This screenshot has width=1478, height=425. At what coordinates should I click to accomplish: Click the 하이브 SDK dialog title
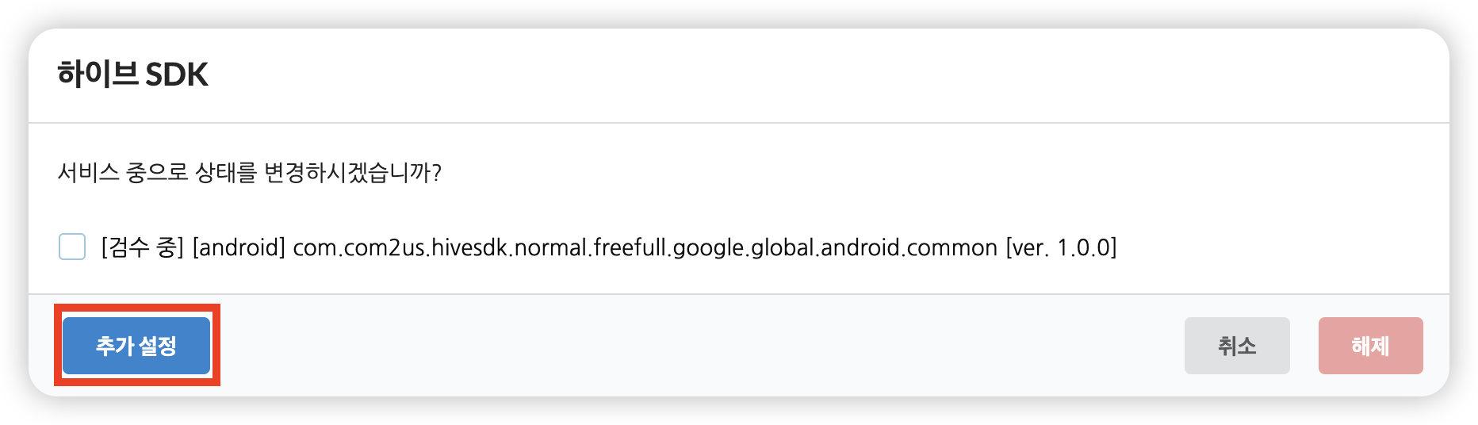(x=132, y=75)
